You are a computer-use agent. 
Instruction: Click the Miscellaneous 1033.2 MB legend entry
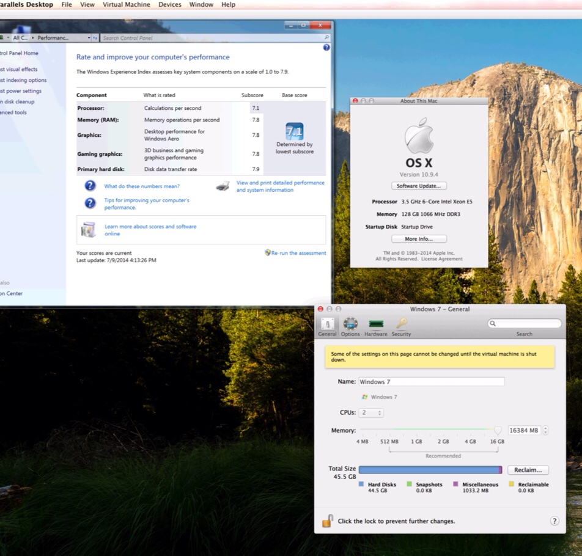click(x=476, y=488)
